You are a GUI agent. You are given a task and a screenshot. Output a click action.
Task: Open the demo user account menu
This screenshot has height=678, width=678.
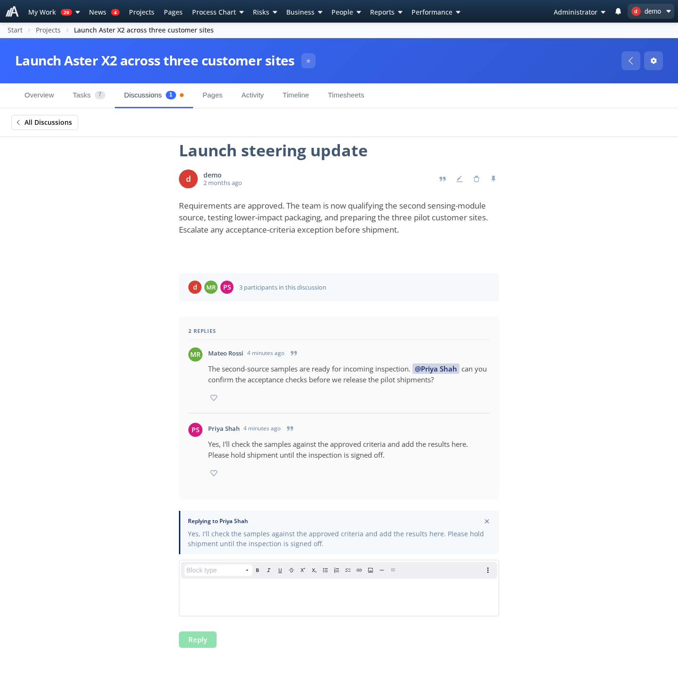pos(651,11)
